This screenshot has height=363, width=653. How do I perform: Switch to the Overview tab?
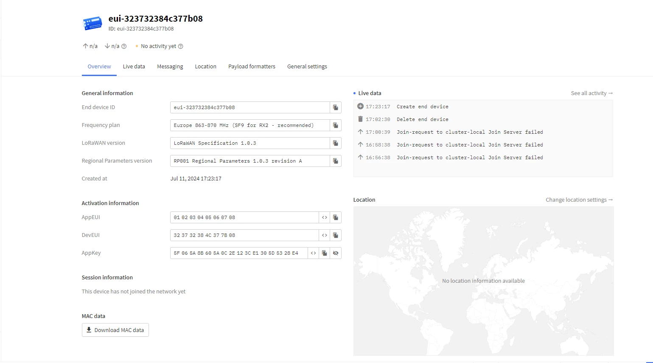(x=99, y=67)
